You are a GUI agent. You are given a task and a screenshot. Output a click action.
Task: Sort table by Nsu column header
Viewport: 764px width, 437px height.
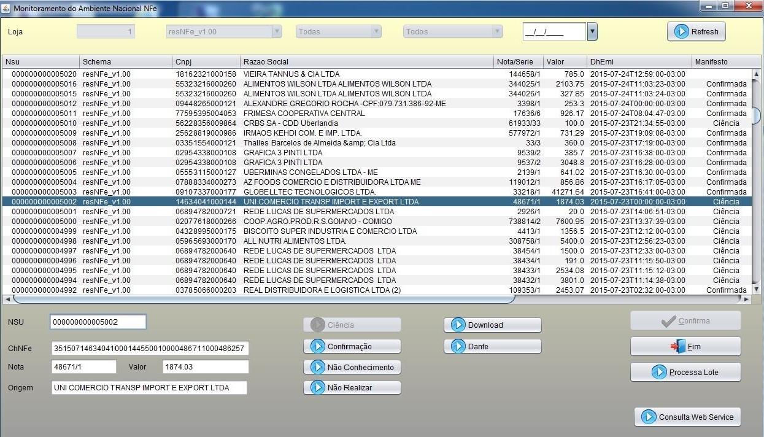(41, 61)
